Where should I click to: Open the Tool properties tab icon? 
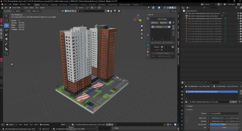182,87
